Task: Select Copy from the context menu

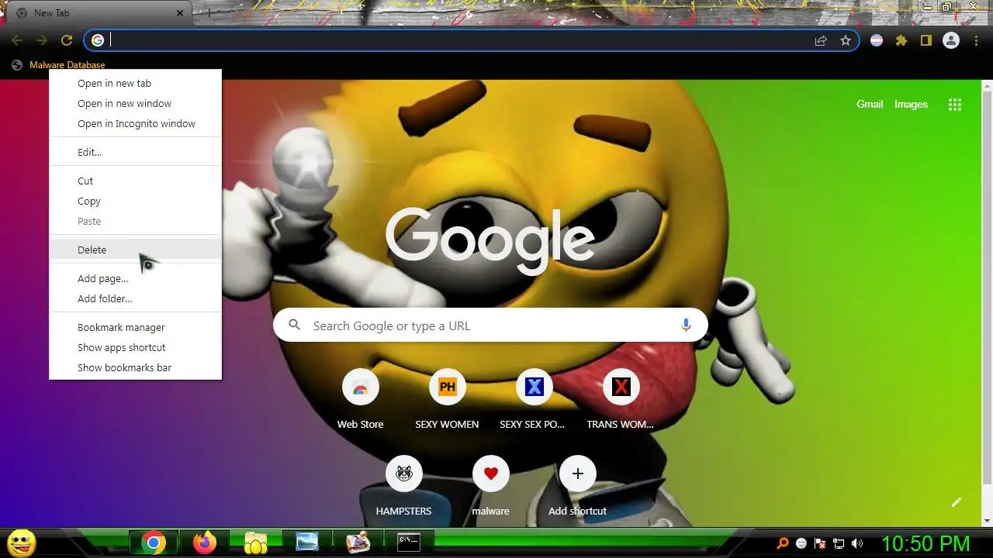Action: 136,201
